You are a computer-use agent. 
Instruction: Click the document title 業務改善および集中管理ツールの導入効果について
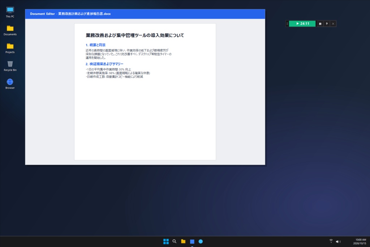tap(135, 35)
